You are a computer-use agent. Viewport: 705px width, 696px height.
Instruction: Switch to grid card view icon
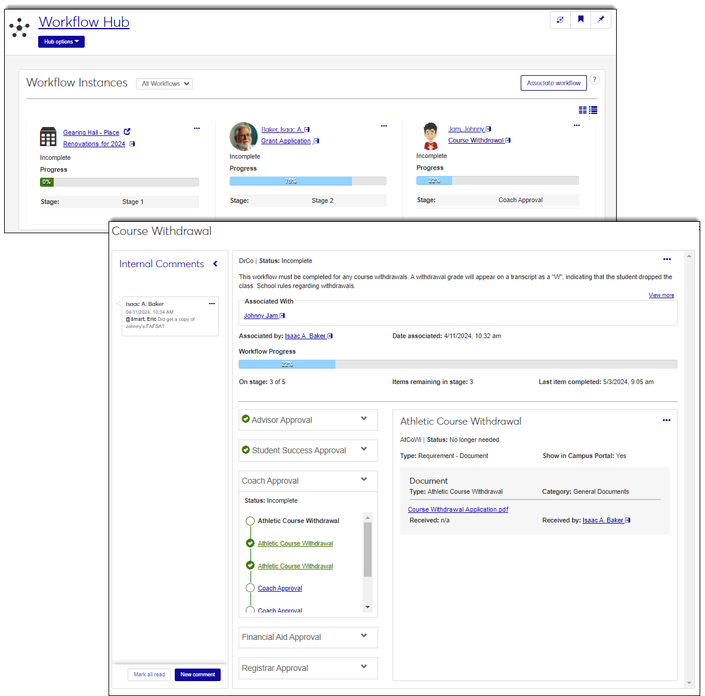(x=583, y=110)
